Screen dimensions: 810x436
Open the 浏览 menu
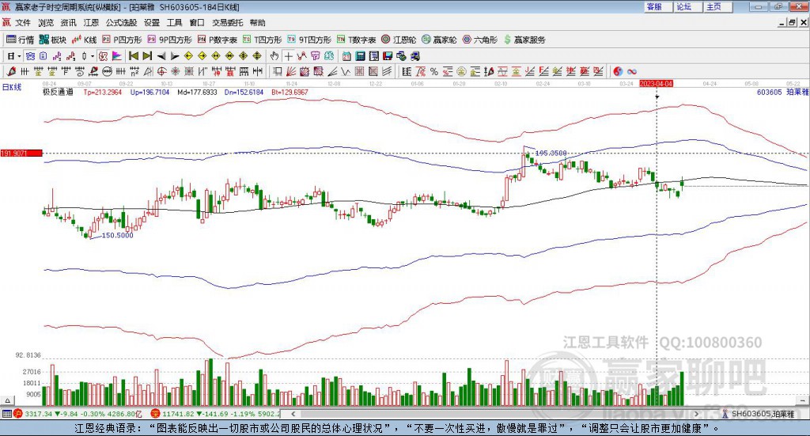(45, 23)
